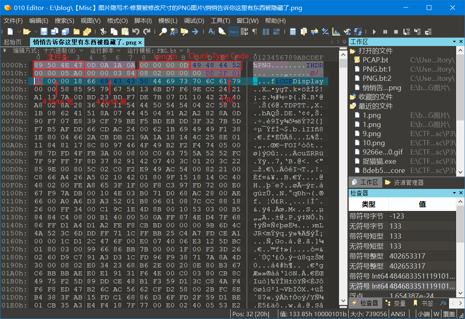Screen dimensions: 465x319
Task: Click the Run play triangle icon
Action: click(374, 32)
